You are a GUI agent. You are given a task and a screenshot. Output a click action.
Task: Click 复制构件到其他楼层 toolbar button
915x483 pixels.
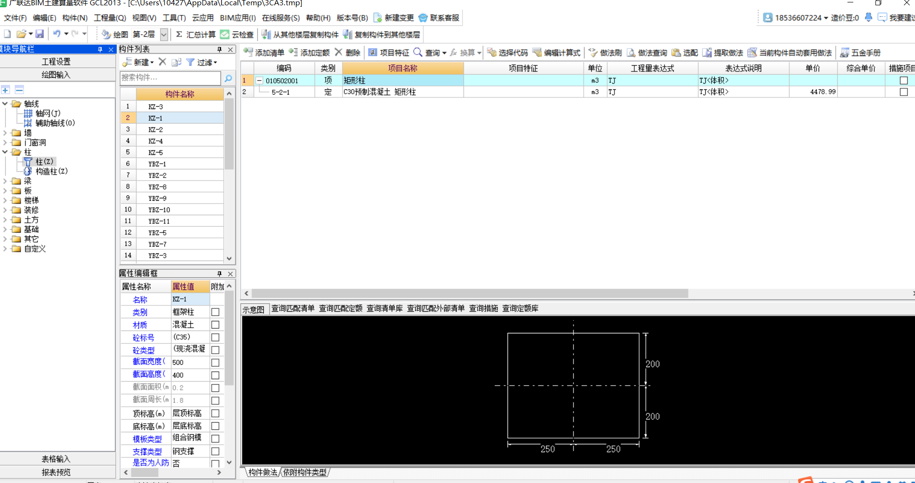click(382, 35)
